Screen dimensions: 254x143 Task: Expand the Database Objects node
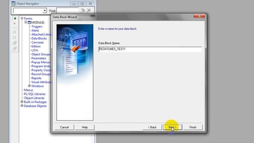coord(22,106)
